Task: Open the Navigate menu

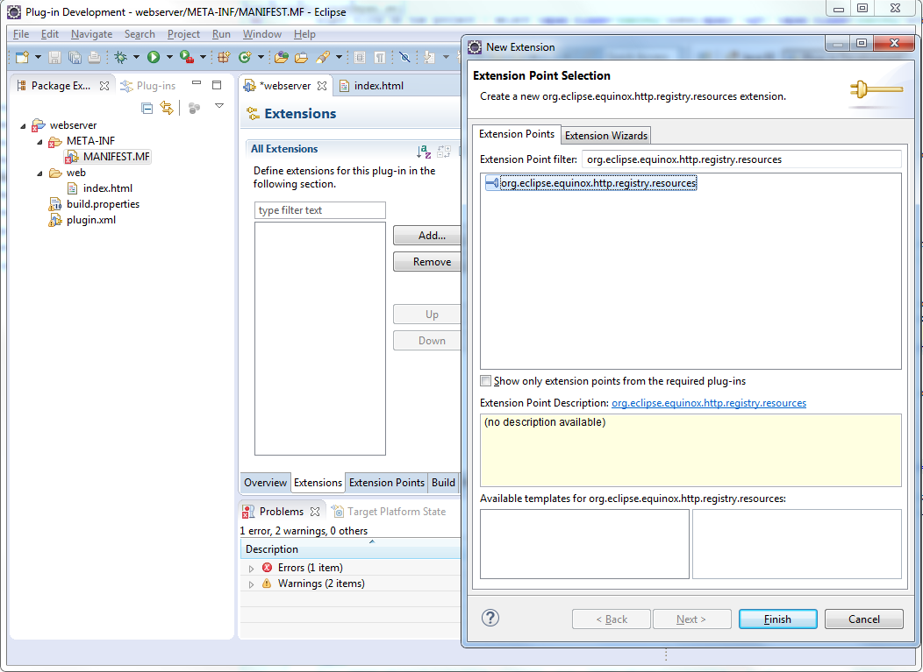Action: pyautogui.click(x=92, y=34)
